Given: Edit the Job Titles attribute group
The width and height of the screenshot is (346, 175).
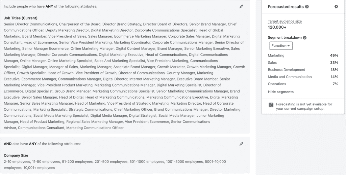Looking at the screenshot, I should point(241,6).
